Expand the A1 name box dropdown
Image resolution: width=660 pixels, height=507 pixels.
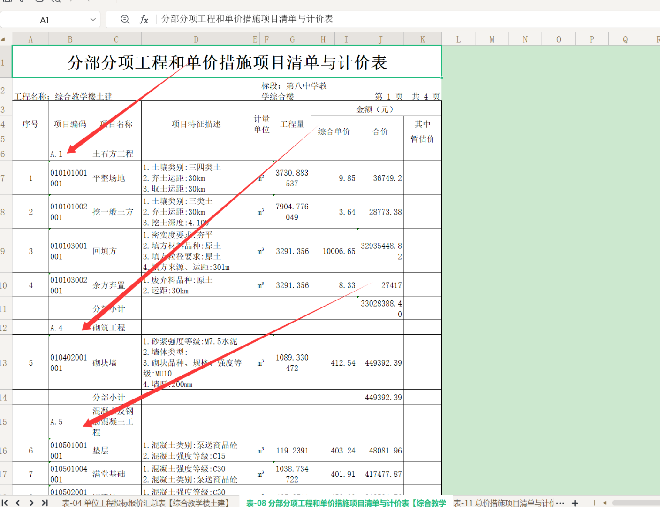coord(93,19)
